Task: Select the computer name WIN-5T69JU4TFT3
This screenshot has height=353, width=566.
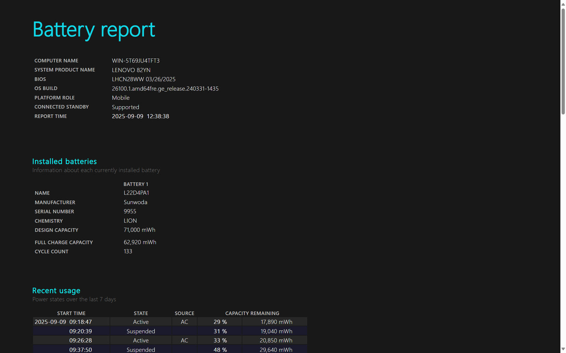Action: (x=135, y=61)
